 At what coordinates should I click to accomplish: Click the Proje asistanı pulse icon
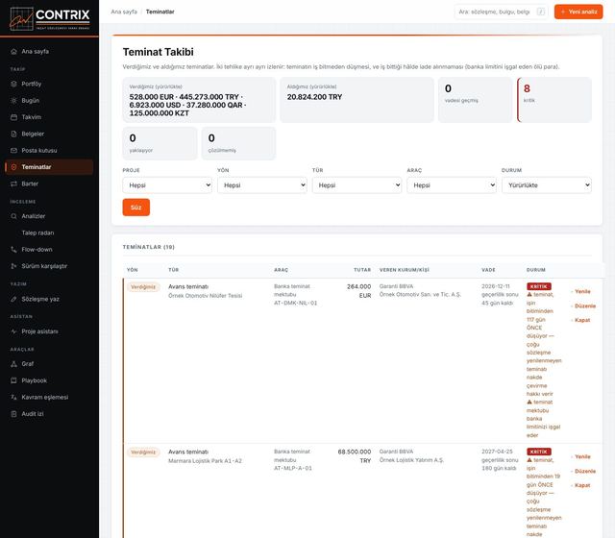pos(13,331)
